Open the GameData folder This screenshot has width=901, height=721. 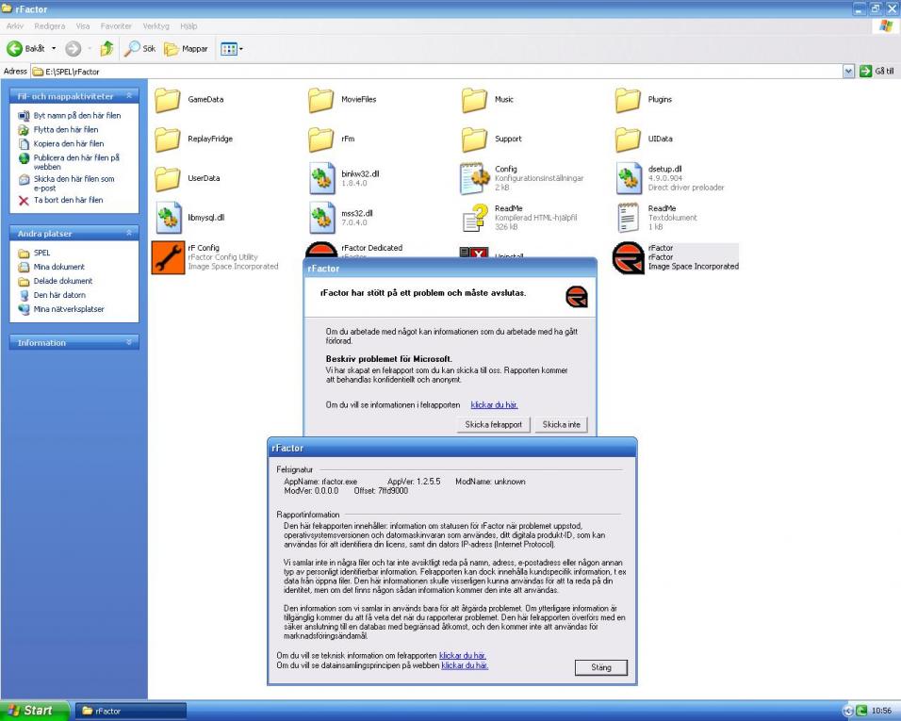coord(168,100)
